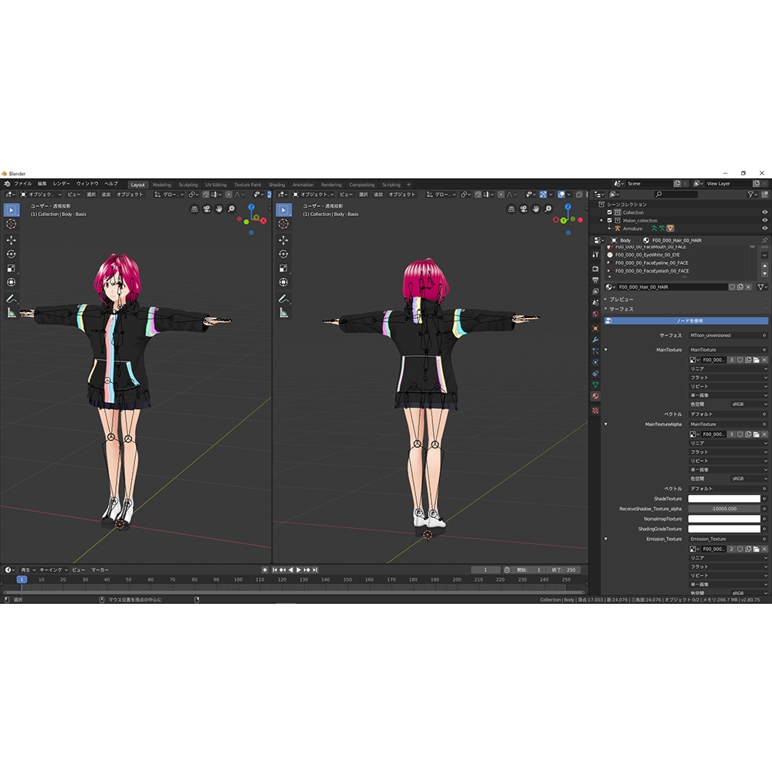Open the Material Properties tab icon
This screenshot has width=772, height=772.
tap(596, 394)
